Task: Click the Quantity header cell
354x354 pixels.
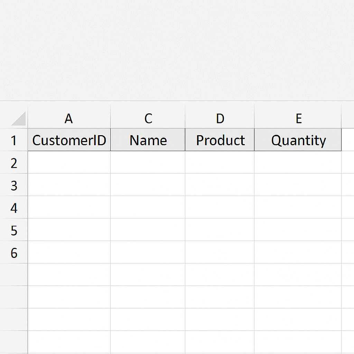Action: point(298,140)
